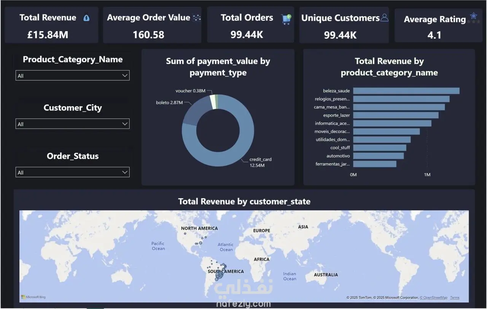The width and height of the screenshot is (487, 309).
Task: Expand the Customer_City slicer dropdown
Action: pos(72,124)
